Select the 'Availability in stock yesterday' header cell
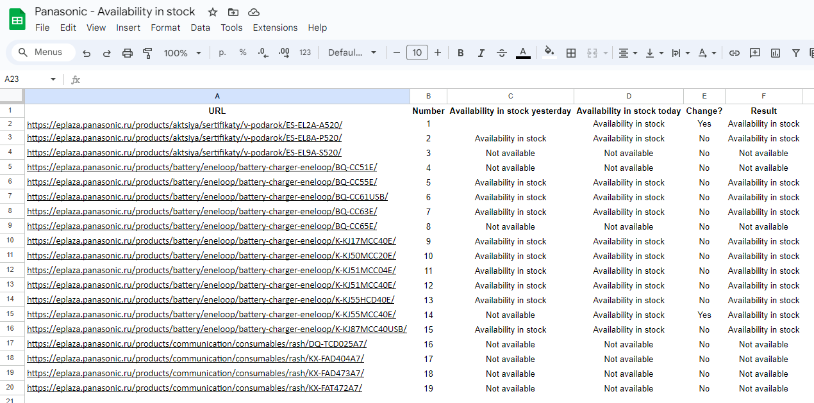The image size is (814, 403). coord(510,111)
